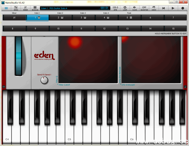Select the Eden 2 instrument slot
This screenshot has width=189, height=146.
tap(60, 18)
